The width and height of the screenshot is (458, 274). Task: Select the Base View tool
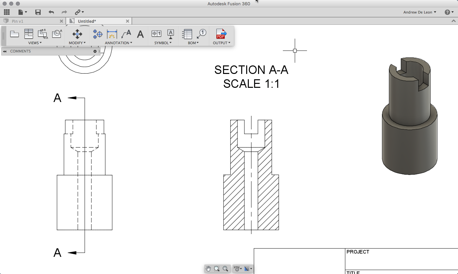pyautogui.click(x=14, y=34)
